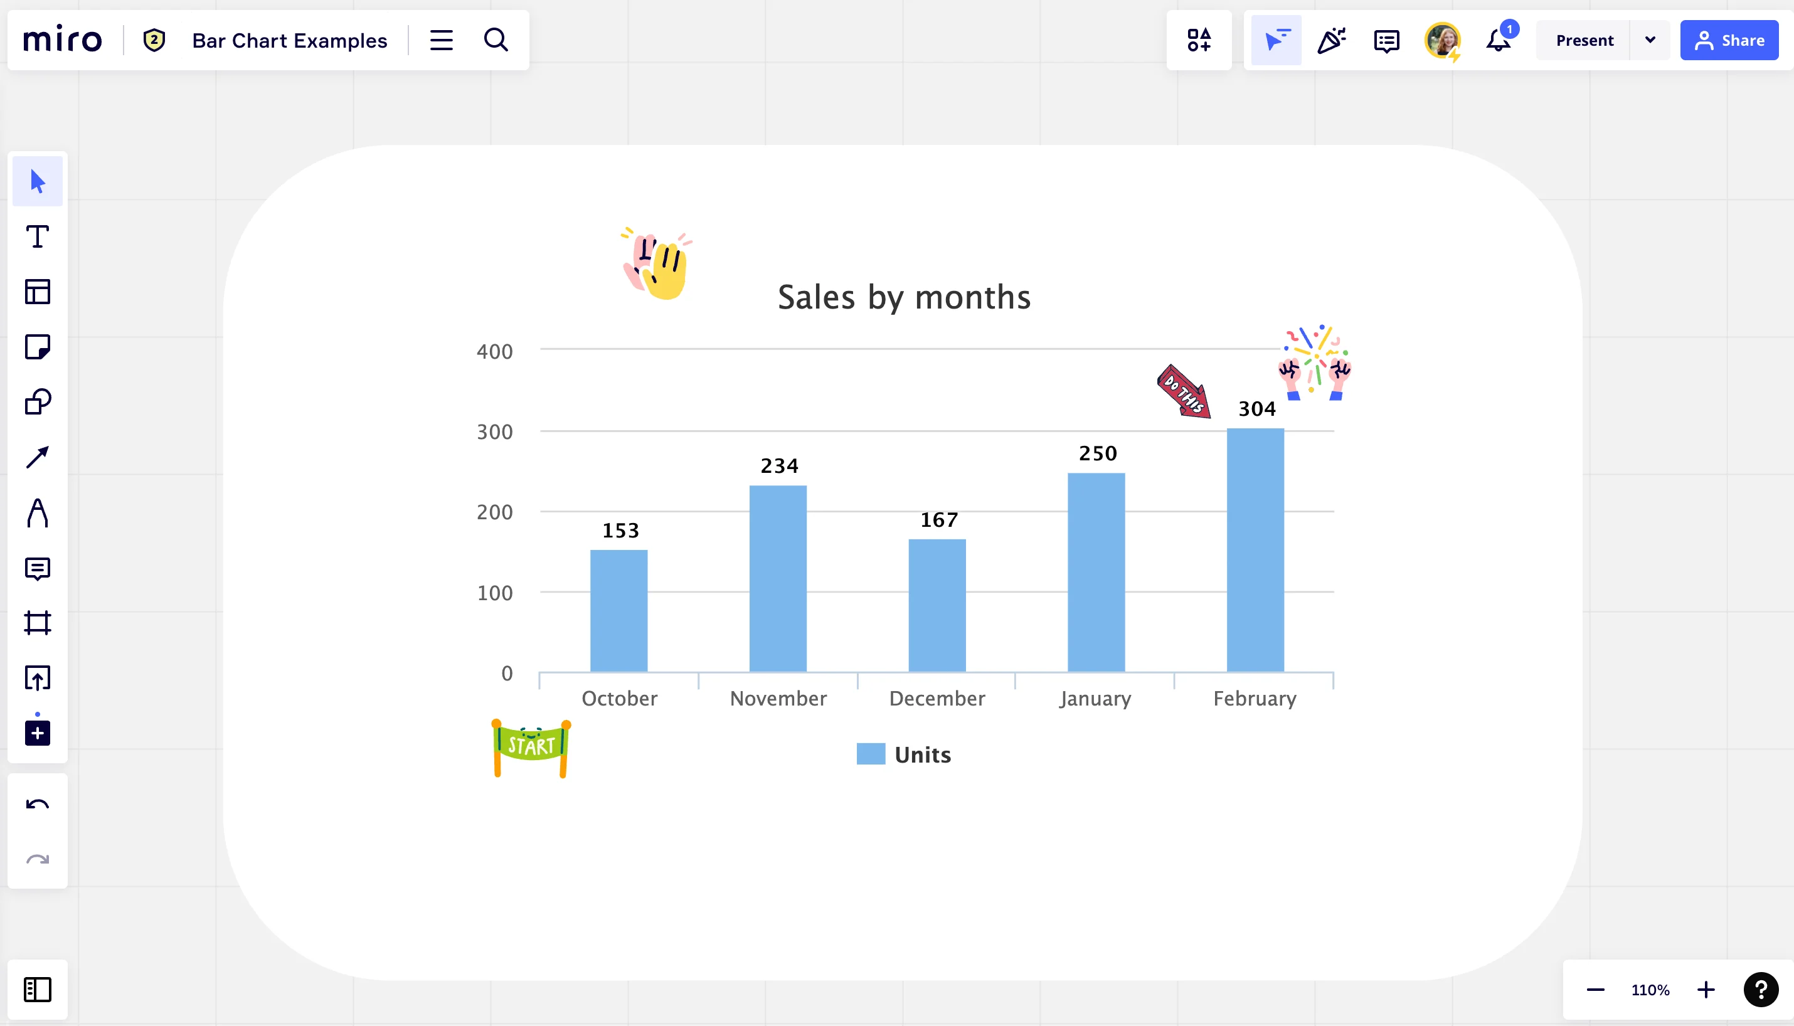Select the Sticky note tool
This screenshot has width=1794, height=1026.
(x=38, y=347)
